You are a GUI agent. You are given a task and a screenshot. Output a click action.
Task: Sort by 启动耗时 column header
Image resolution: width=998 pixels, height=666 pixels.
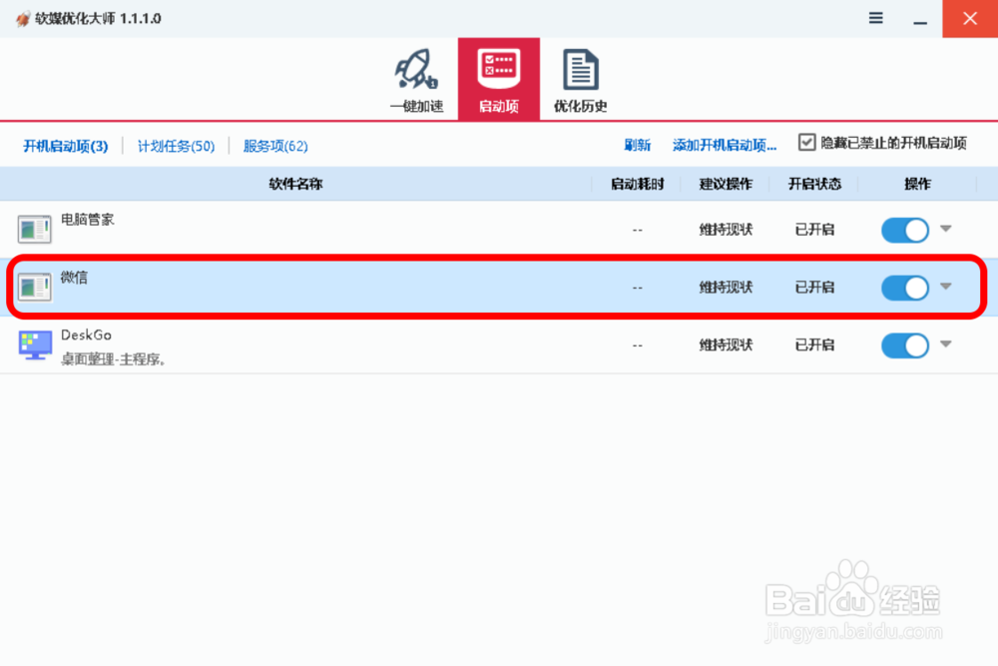click(637, 184)
